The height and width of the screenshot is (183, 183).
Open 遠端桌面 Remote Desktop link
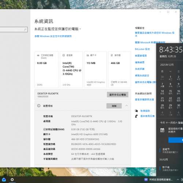(x=139, y=62)
